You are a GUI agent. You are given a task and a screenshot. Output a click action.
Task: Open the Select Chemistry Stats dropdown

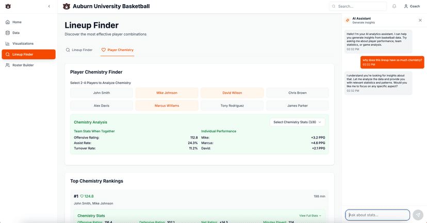298,123
